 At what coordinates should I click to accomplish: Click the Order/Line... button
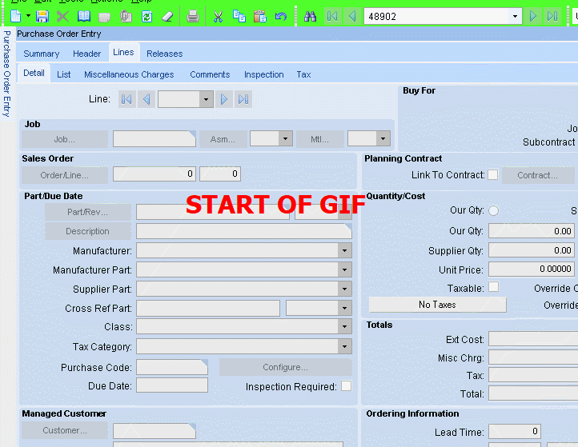click(x=65, y=175)
